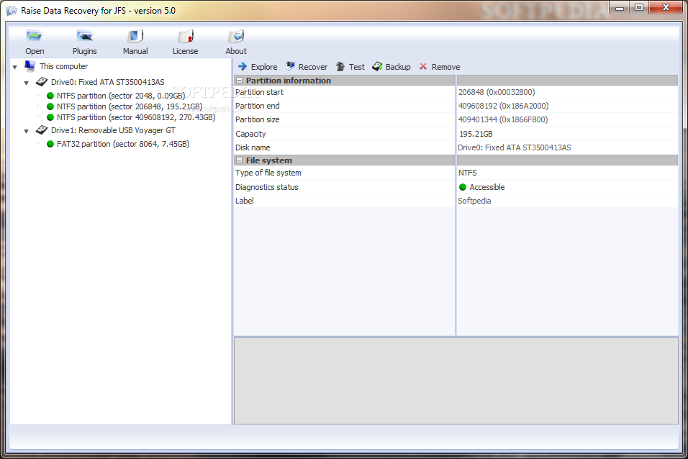Click the Capacity property label
The height and width of the screenshot is (459, 688).
coord(250,134)
